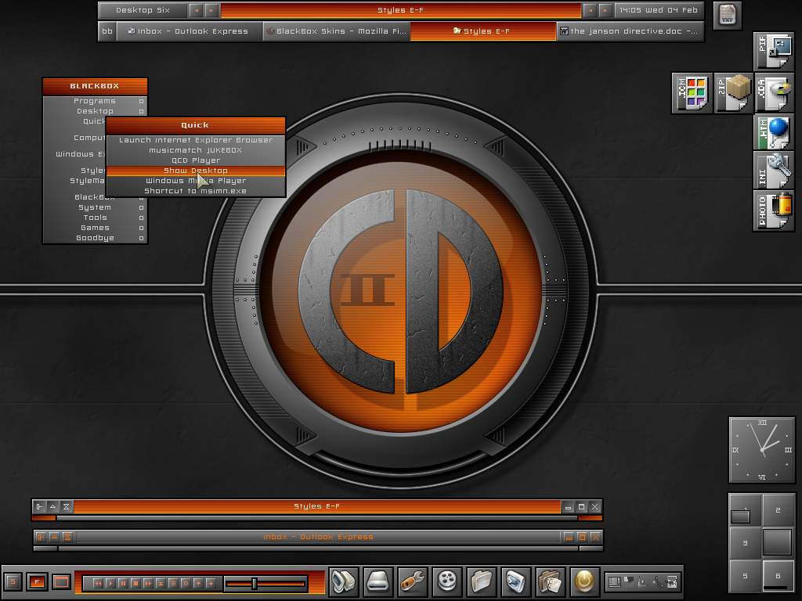Open the .ICM color profile icon

point(692,93)
